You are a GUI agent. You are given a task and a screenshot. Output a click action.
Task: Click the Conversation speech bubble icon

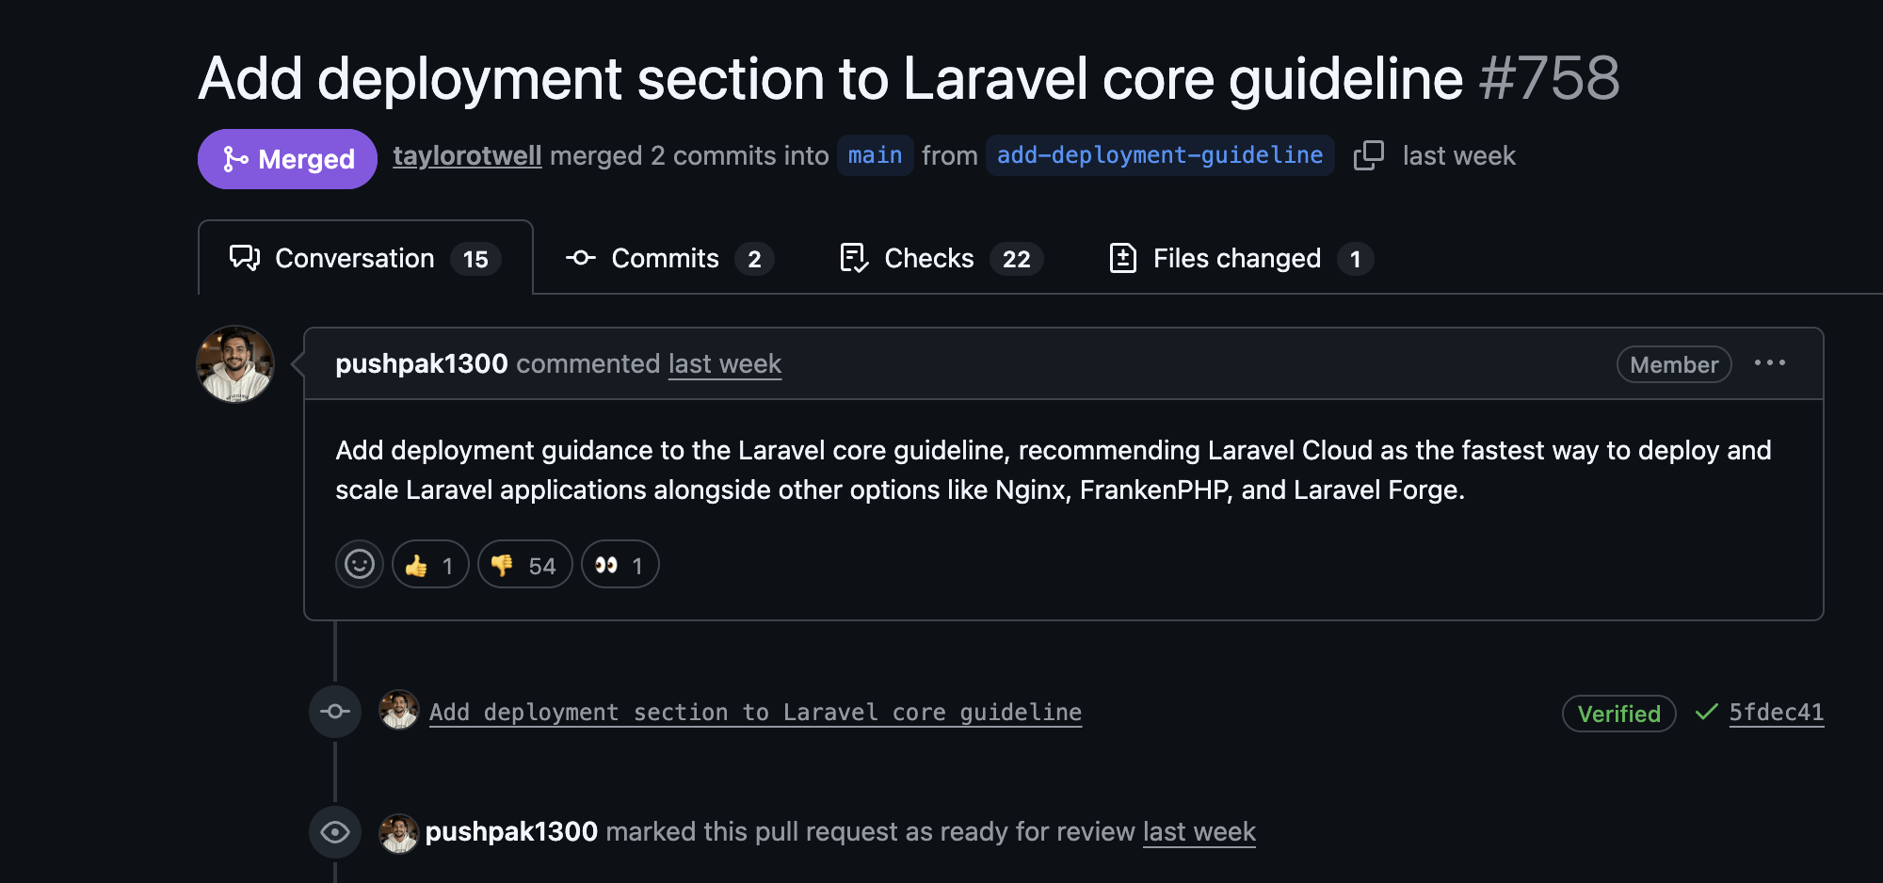pos(243,257)
